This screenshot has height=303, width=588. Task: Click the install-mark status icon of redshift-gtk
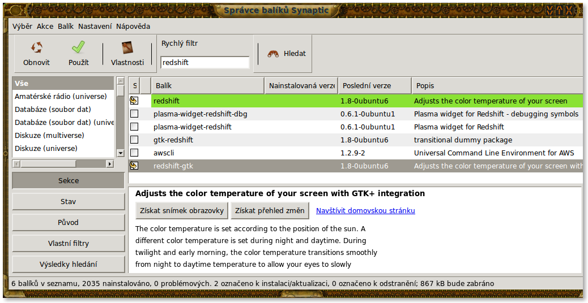(134, 166)
